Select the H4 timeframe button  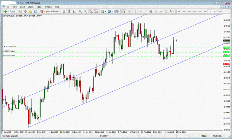[205, 11]
